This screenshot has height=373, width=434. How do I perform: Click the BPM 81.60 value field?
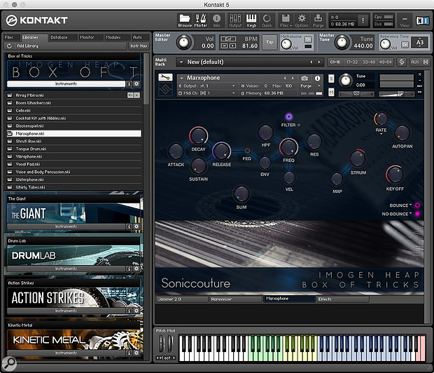(x=250, y=46)
